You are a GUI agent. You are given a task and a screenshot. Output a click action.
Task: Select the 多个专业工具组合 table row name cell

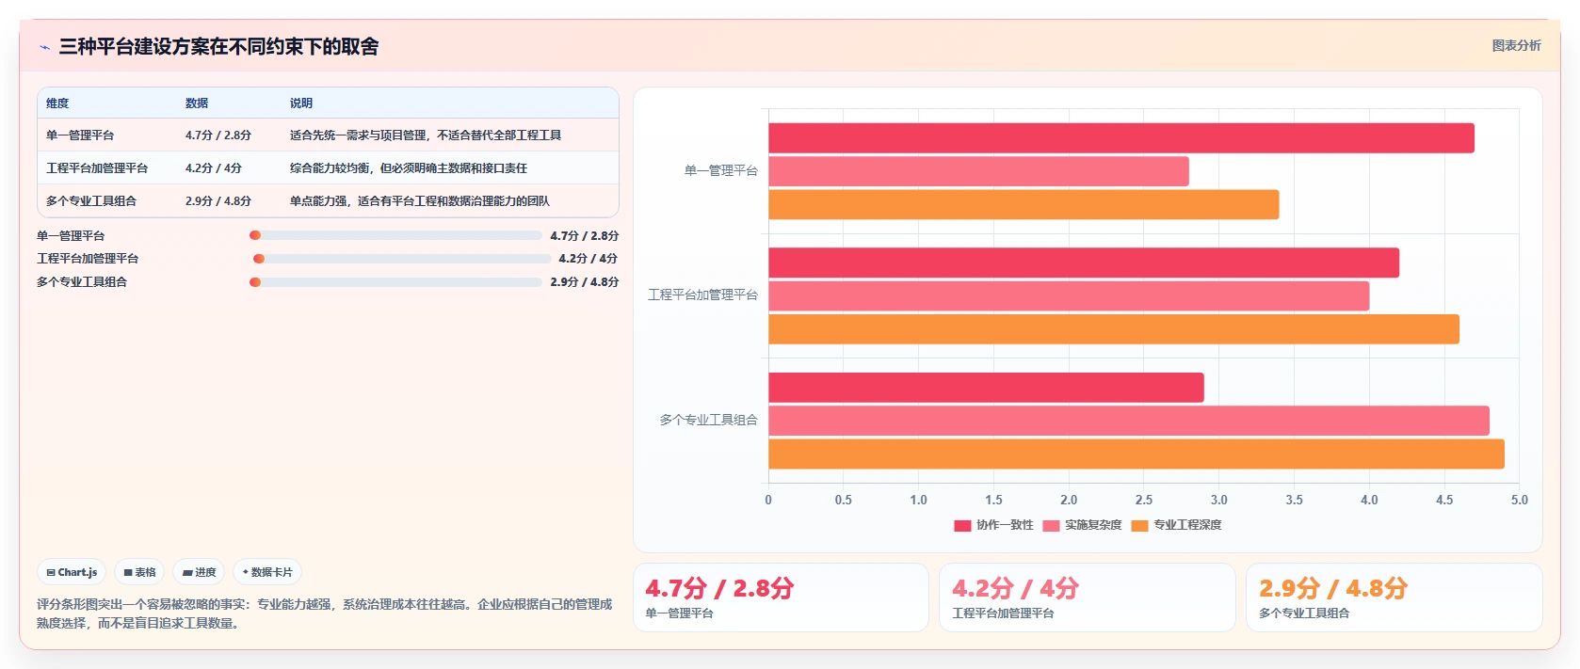[x=91, y=201]
